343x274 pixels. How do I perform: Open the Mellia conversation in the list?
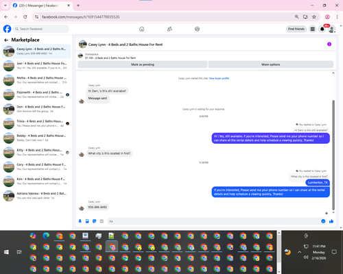[x=36, y=80]
